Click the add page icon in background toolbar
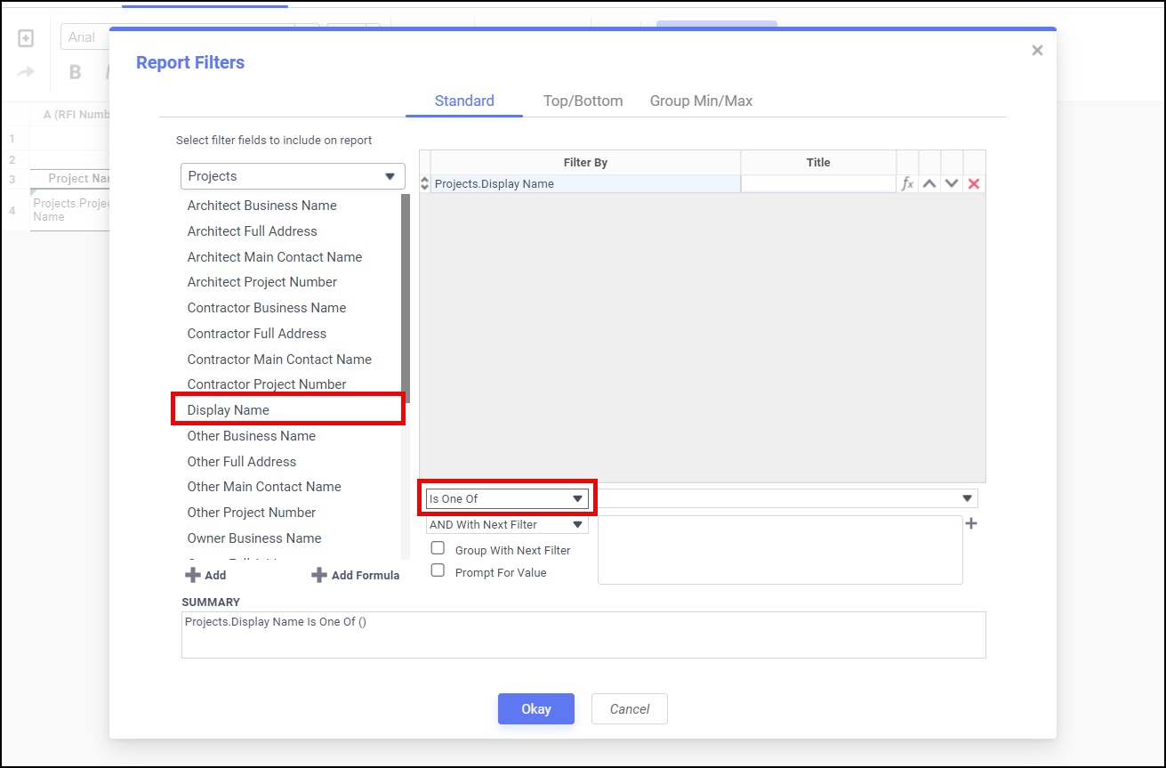 (26, 38)
